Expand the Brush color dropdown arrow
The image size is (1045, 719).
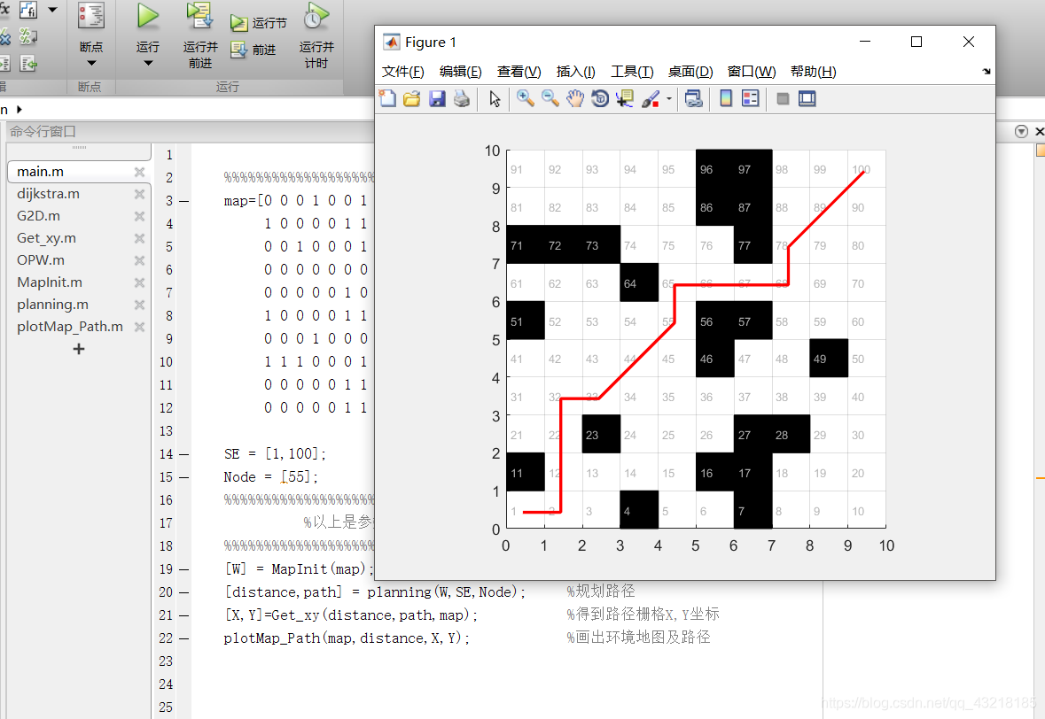click(668, 98)
